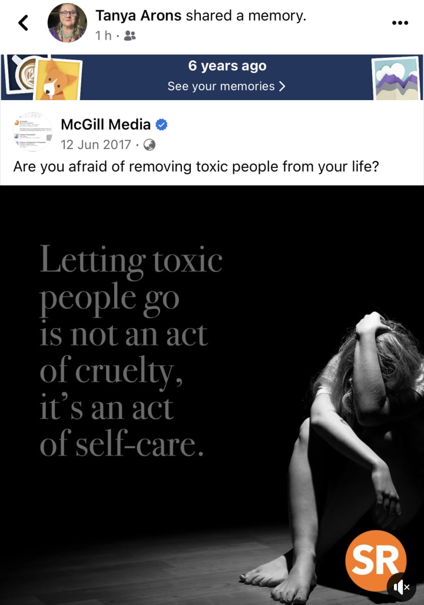424x605 pixels.
Task: Tap the back arrow icon
Action: [x=23, y=23]
